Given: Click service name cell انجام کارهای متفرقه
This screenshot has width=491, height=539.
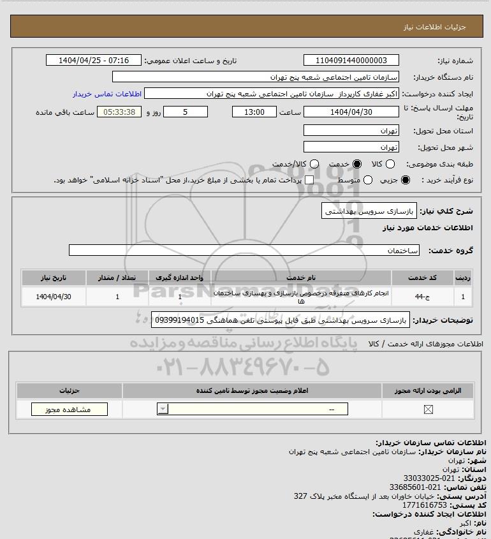Looking at the screenshot, I should [x=301, y=297].
